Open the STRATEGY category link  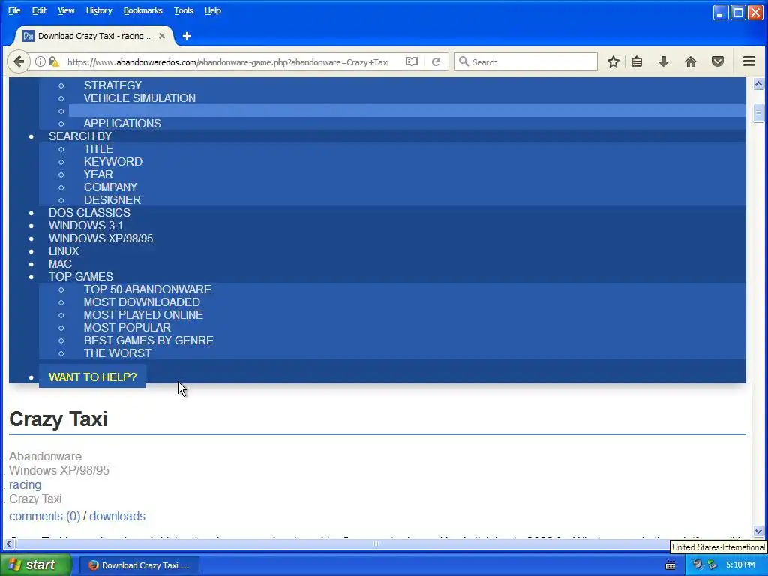[112, 85]
